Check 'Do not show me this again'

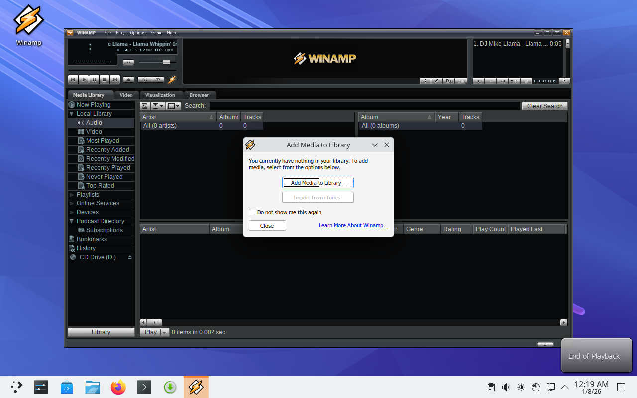(x=252, y=212)
